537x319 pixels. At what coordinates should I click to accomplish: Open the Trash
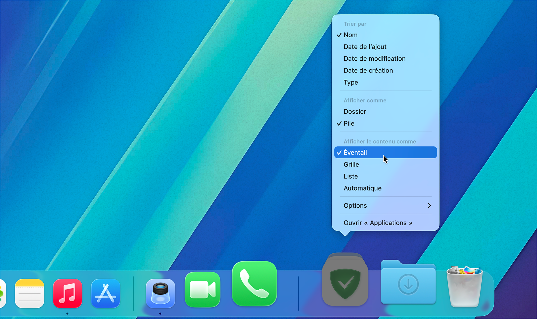[x=465, y=285]
